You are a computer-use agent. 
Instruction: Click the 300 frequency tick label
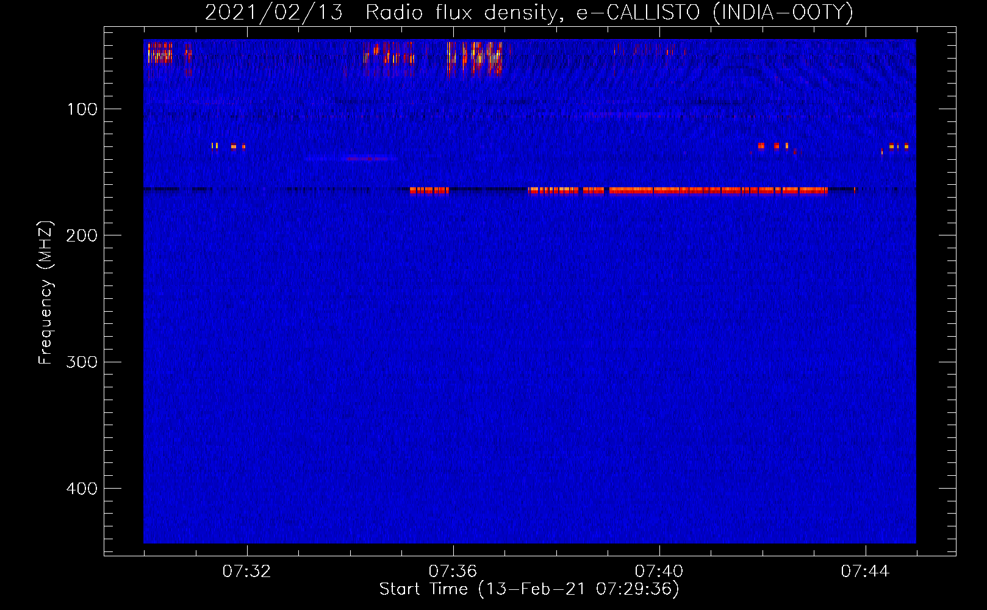click(82, 362)
